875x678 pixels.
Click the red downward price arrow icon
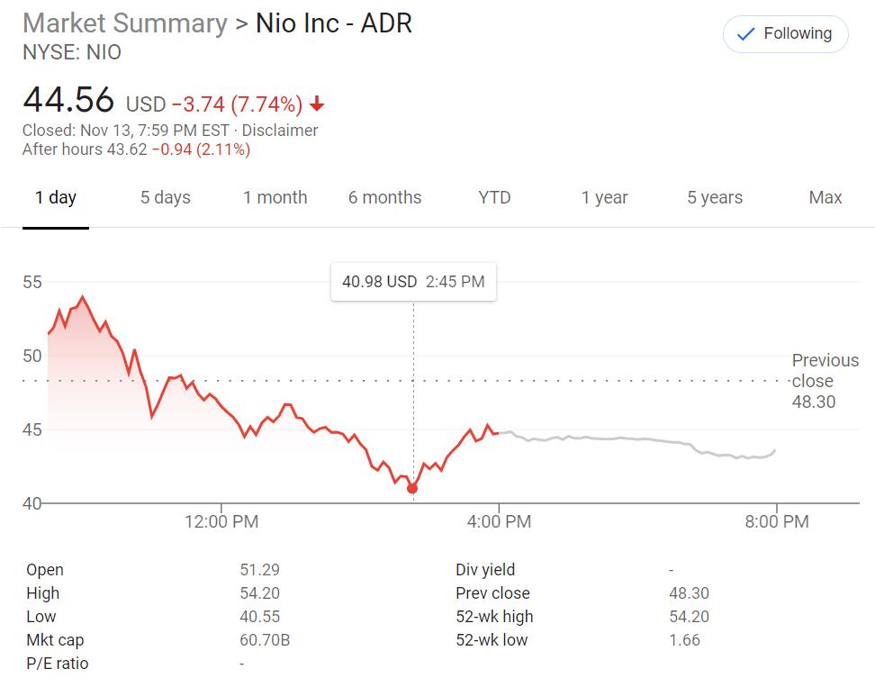pyautogui.click(x=315, y=104)
